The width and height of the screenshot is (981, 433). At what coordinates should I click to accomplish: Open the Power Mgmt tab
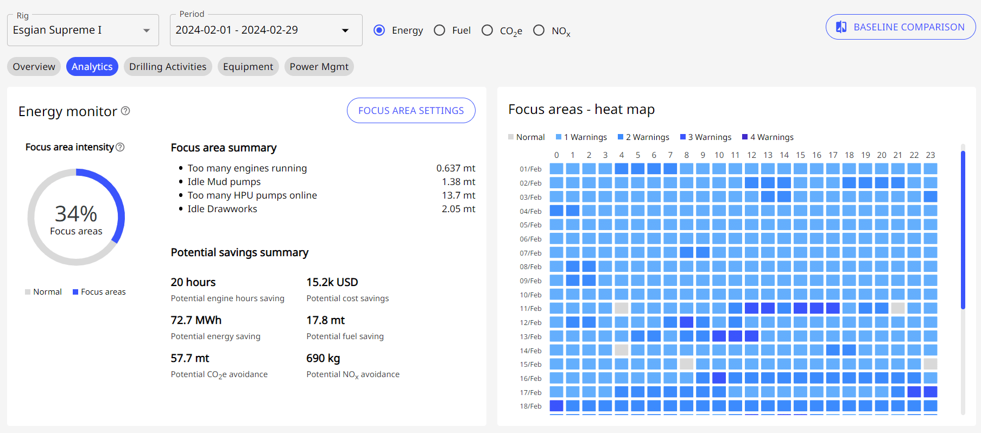[x=319, y=67]
